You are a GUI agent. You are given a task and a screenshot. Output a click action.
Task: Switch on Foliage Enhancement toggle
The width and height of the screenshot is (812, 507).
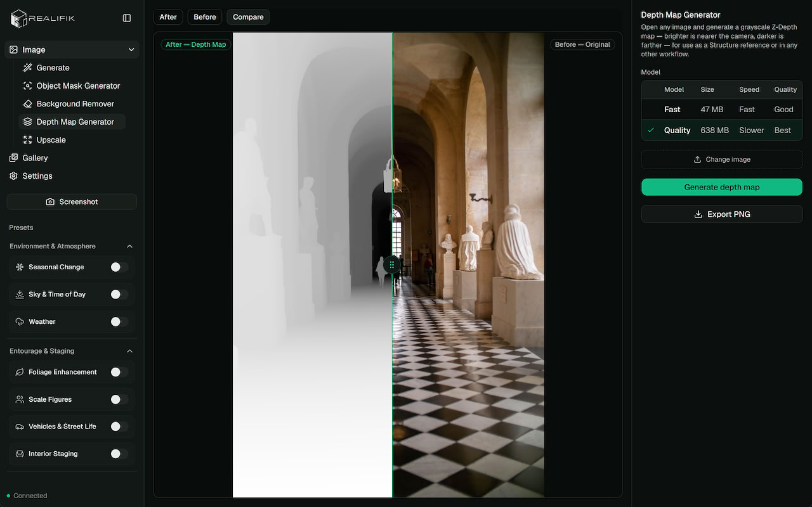[x=119, y=372]
